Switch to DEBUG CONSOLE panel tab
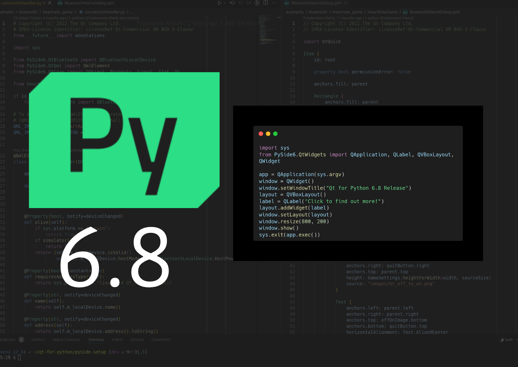The width and height of the screenshot is (518, 367). [x=66, y=340]
